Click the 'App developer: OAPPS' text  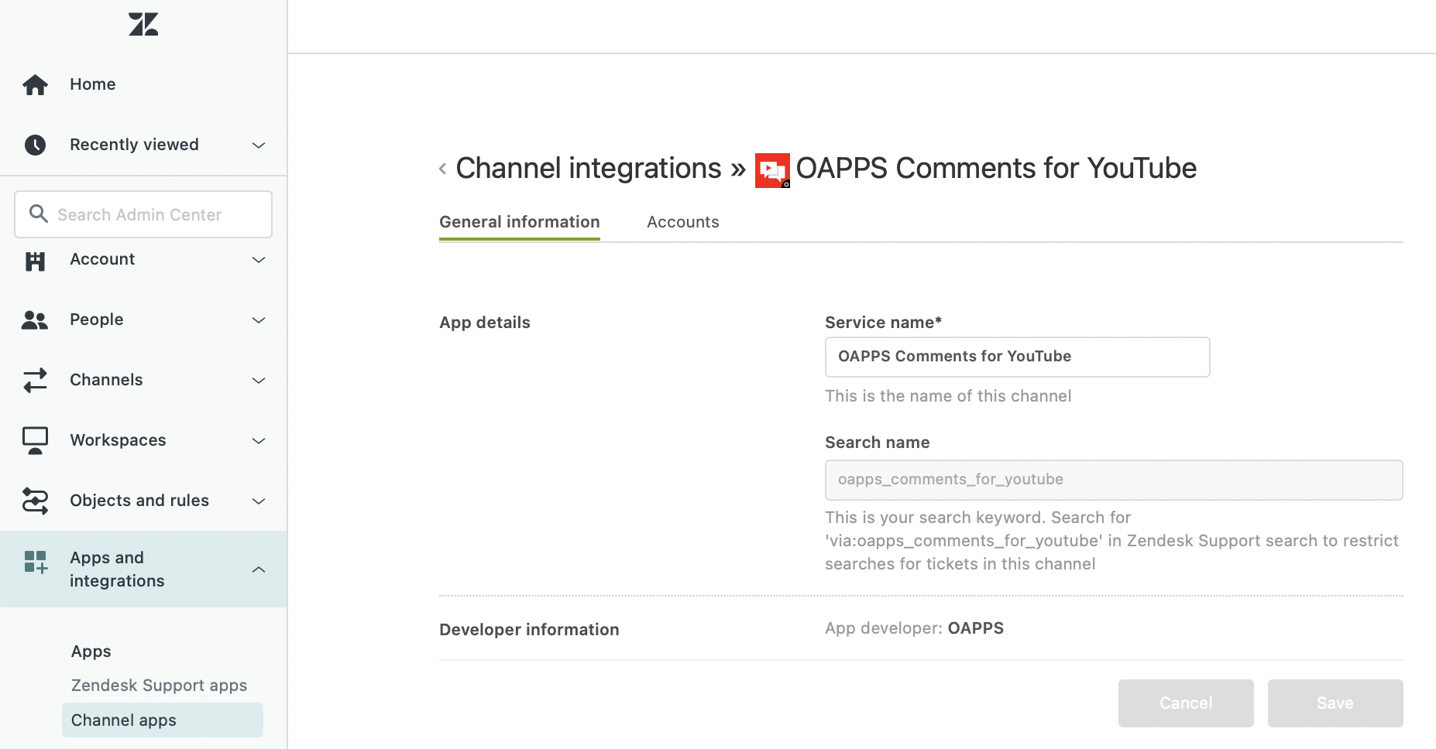(x=914, y=628)
